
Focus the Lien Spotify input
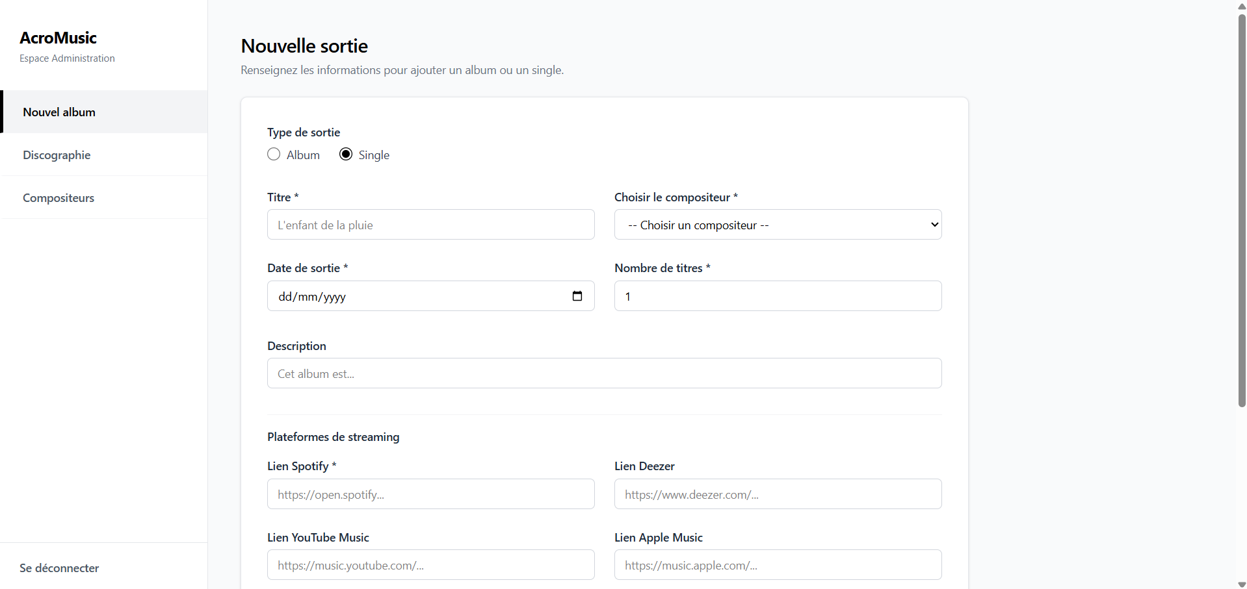point(430,494)
